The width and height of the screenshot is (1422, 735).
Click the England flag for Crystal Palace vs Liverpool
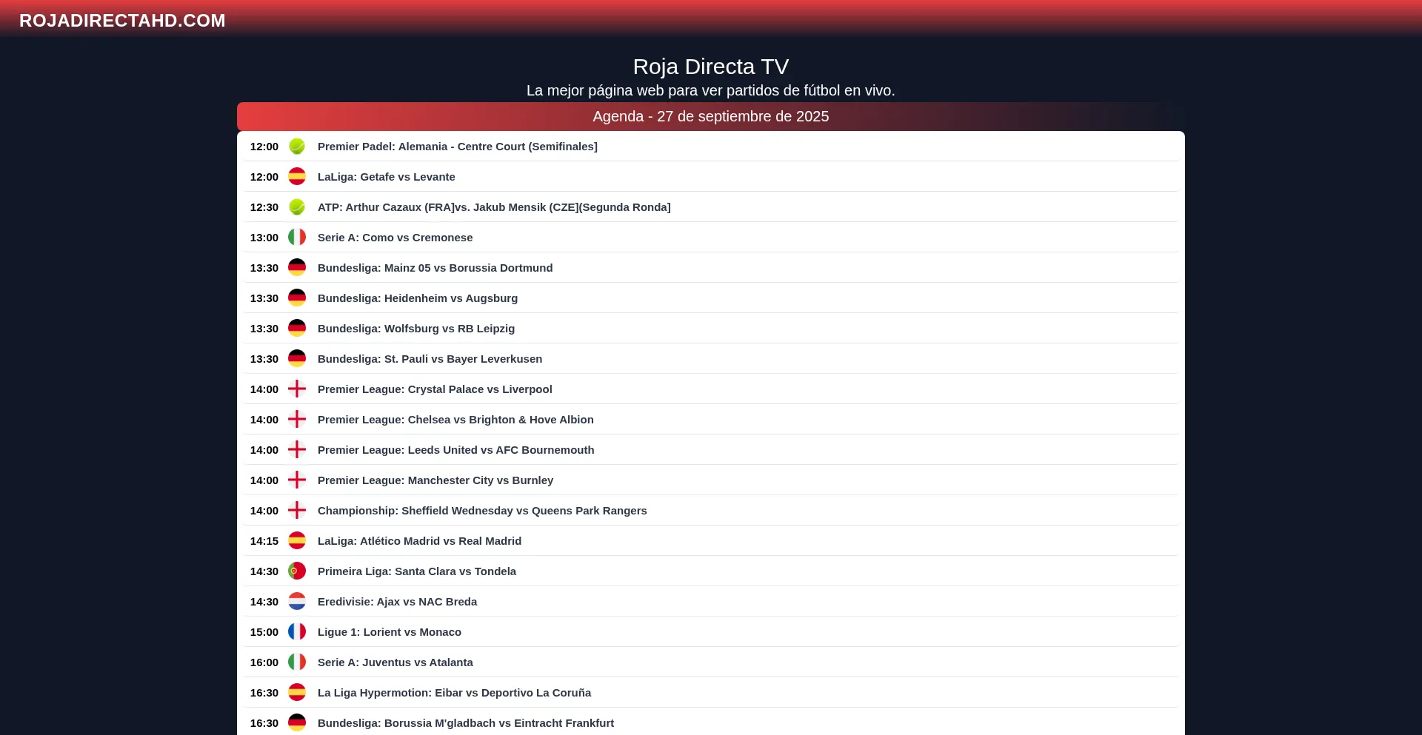(x=297, y=389)
